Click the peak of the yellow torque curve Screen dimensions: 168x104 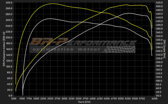pos(52,4)
